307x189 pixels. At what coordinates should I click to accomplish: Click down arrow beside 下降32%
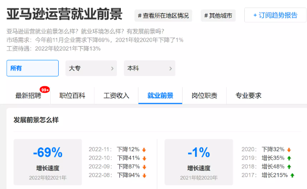[289, 150]
